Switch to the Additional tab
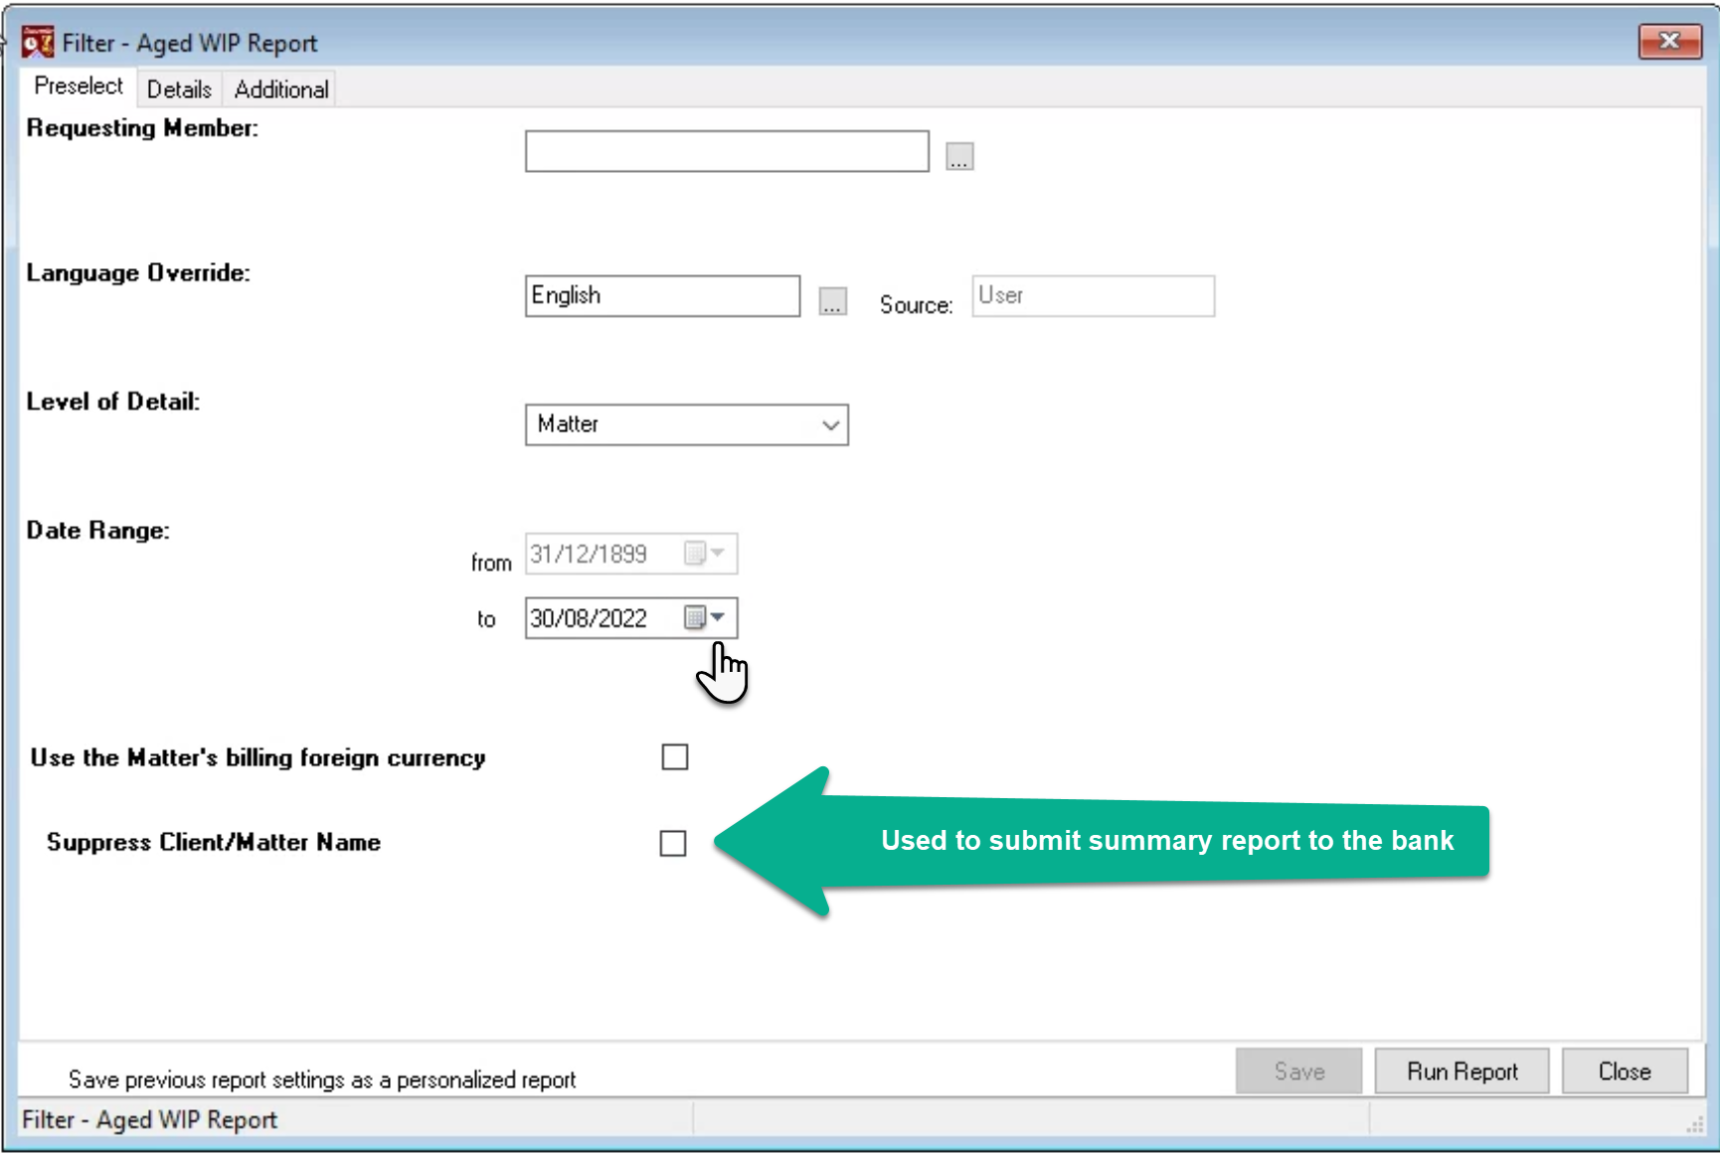This screenshot has height=1153, width=1720. click(x=281, y=89)
